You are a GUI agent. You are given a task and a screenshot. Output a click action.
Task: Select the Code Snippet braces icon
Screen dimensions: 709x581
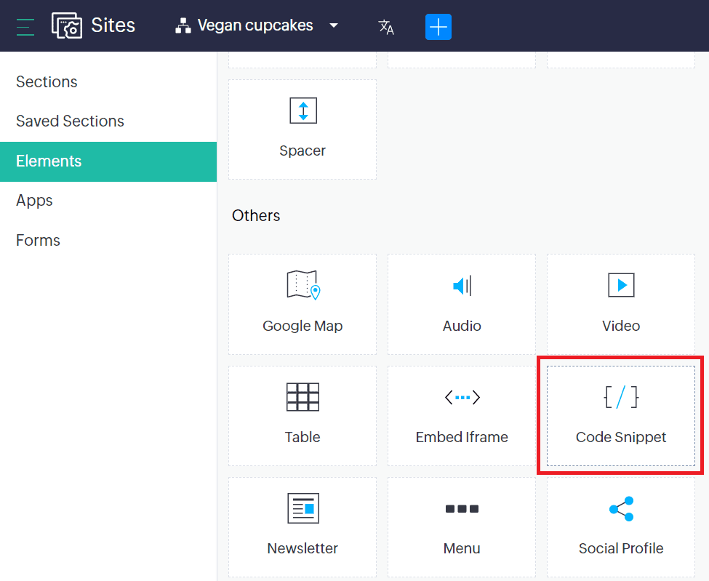[621, 397]
